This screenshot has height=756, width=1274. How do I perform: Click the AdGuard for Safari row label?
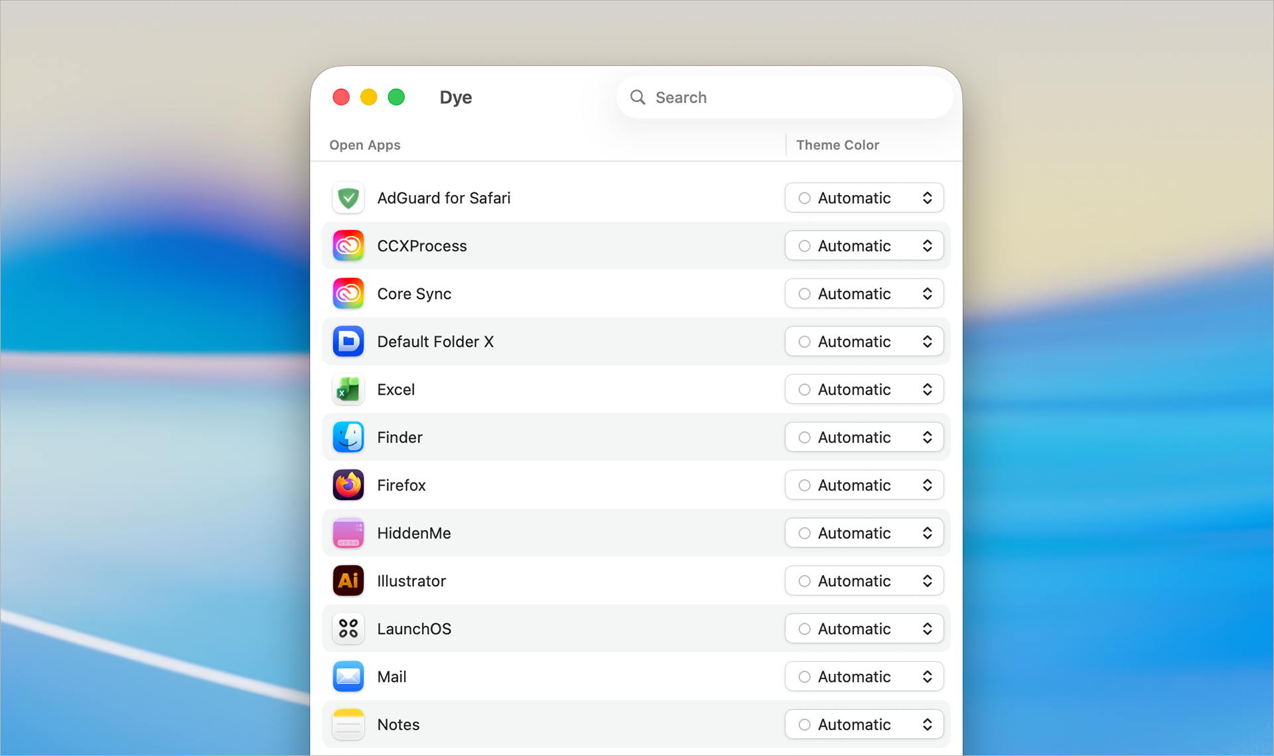point(443,198)
